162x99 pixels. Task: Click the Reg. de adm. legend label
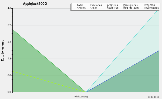click(x=131, y=8)
